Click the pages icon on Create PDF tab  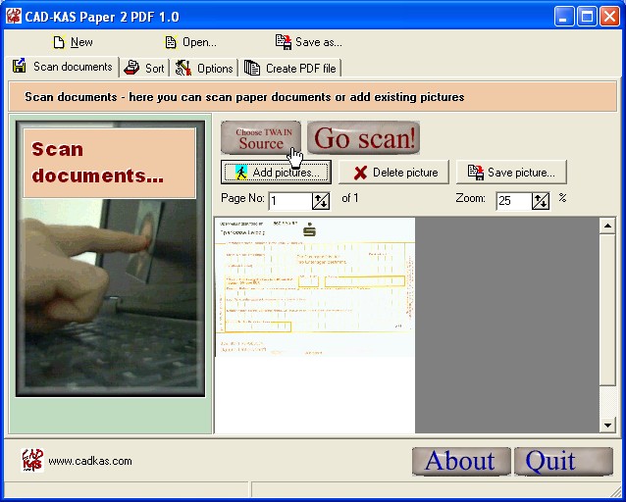252,68
